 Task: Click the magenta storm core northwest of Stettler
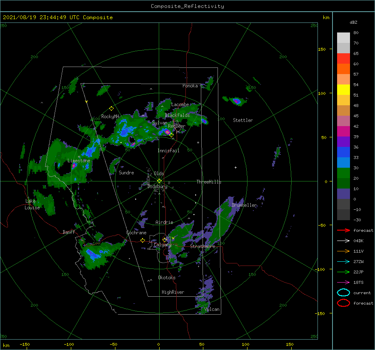[x=236, y=101]
